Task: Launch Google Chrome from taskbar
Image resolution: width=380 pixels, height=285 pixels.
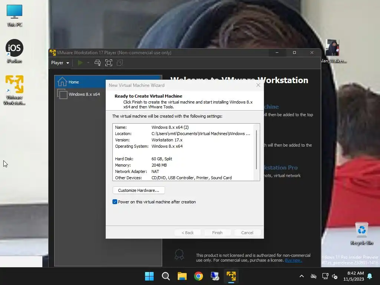Action: (199, 276)
